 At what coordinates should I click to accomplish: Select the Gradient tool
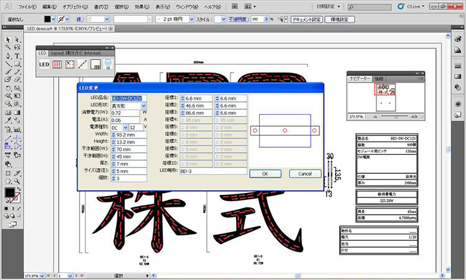pos(17,112)
